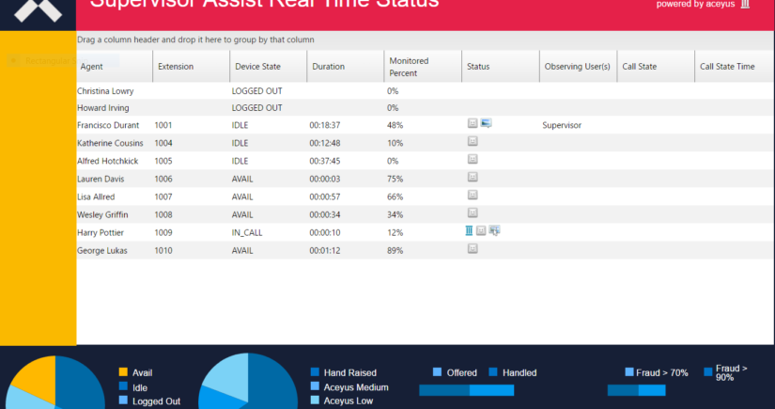Click screen share icon in Harry Pottier row
The height and width of the screenshot is (409, 775).
click(x=494, y=230)
